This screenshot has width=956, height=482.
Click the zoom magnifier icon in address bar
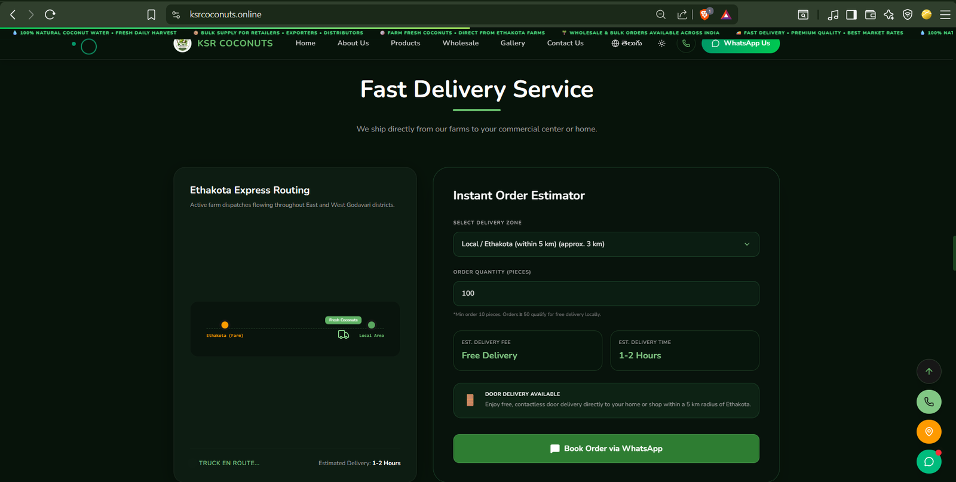[660, 14]
